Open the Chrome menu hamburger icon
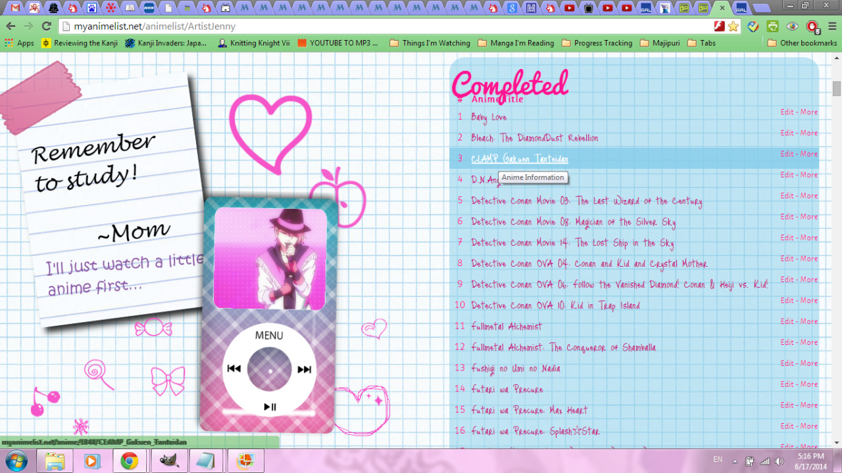842x473 pixels. [x=831, y=26]
